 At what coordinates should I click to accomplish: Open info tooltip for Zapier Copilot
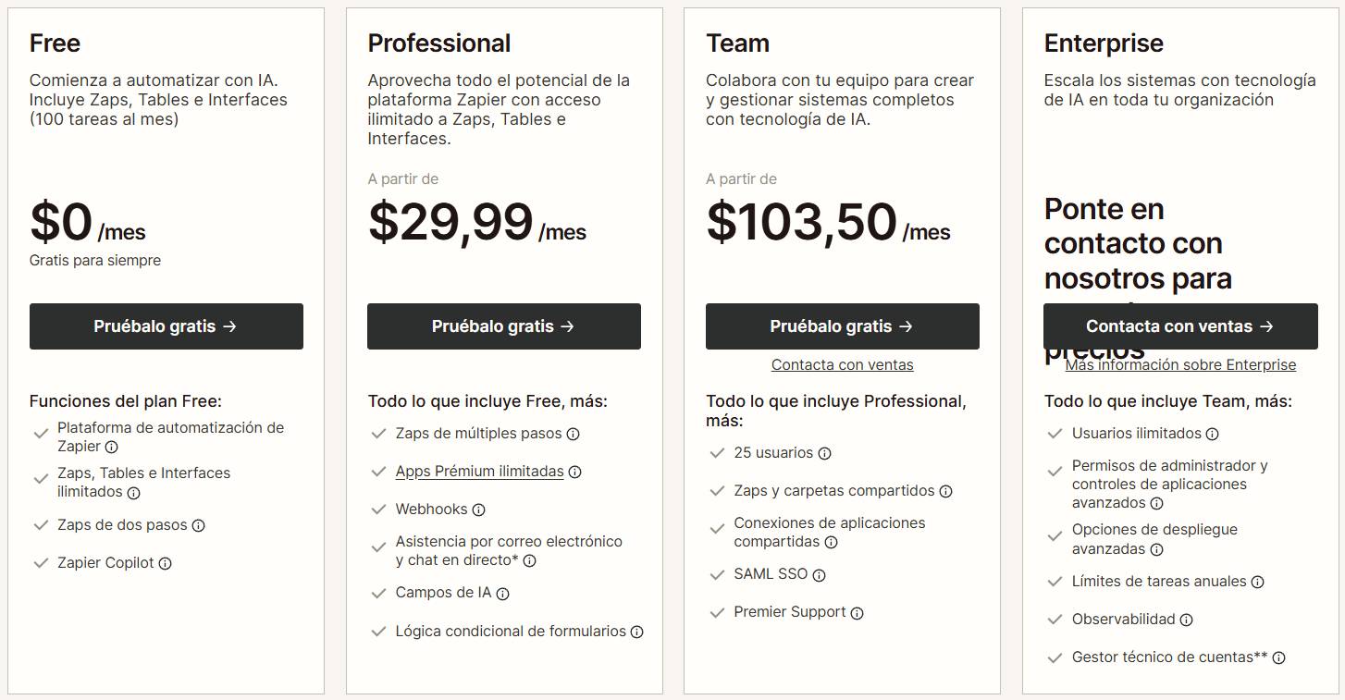(x=164, y=563)
